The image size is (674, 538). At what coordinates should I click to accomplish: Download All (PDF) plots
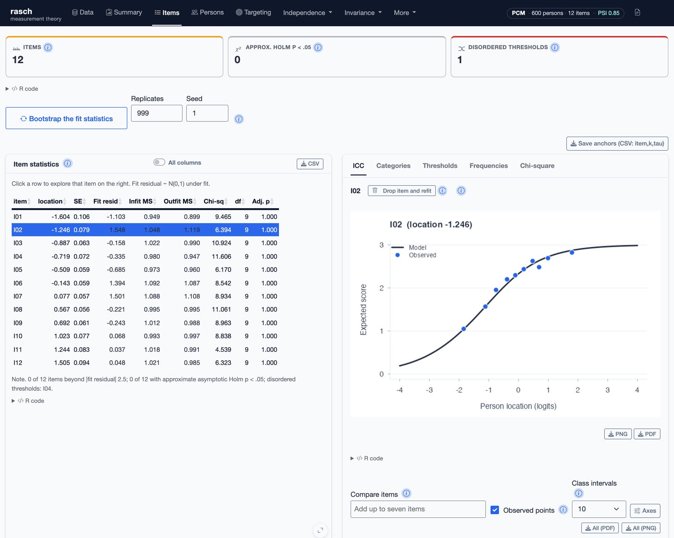click(600, 528)
